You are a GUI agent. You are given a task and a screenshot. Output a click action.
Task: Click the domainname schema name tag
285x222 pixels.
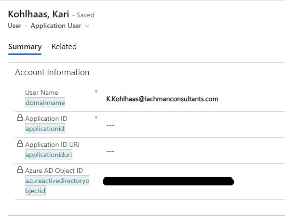click(x=45, y=103)
